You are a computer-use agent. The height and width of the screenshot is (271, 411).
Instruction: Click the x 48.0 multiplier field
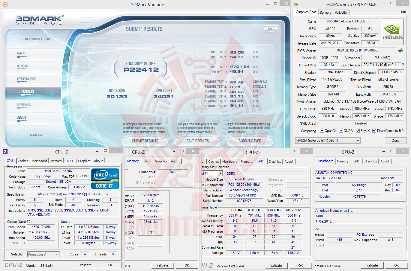click(41, 232)
